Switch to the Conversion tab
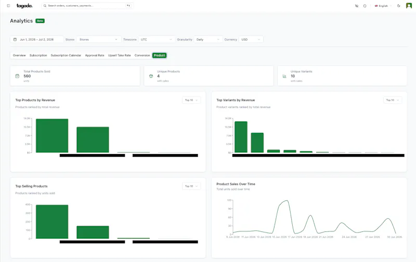416x262 pixels. point(142,56)
